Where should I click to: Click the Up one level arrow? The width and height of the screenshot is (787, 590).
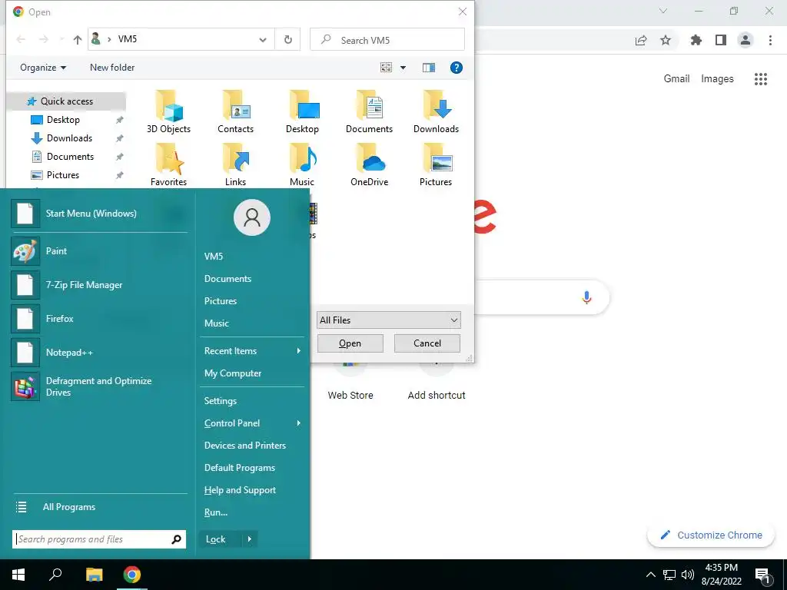click(x=78, y=40)
